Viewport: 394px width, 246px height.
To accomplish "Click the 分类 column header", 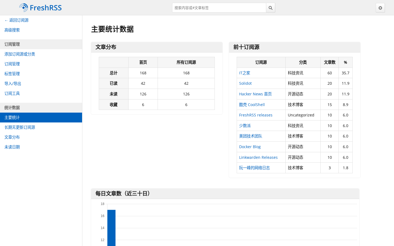I will click(303, 62).
